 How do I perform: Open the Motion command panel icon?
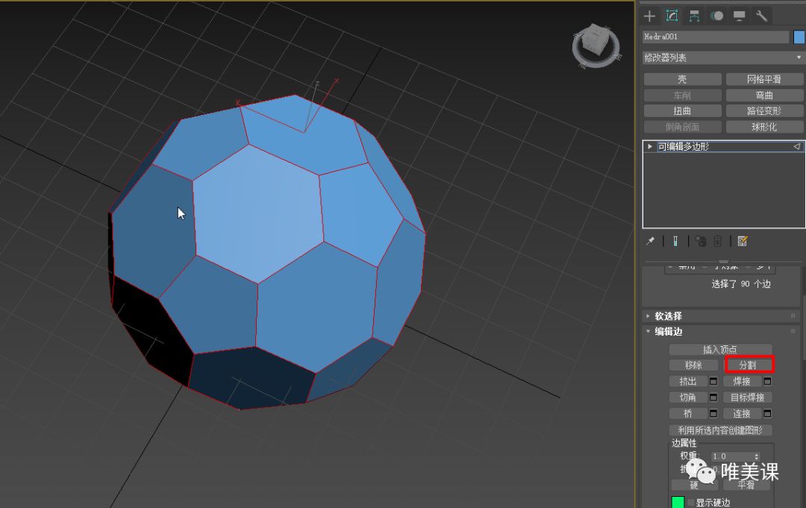pyautogui.click(x=716, y=16)
